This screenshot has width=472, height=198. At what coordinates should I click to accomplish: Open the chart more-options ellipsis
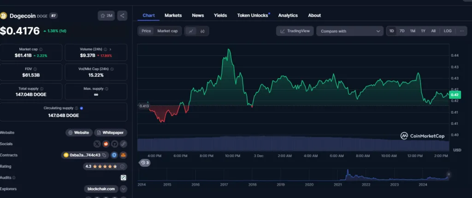coord(462,31)
